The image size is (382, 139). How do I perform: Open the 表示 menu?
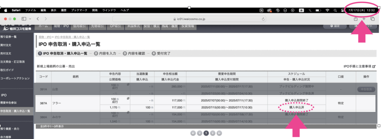coord(54,10)
